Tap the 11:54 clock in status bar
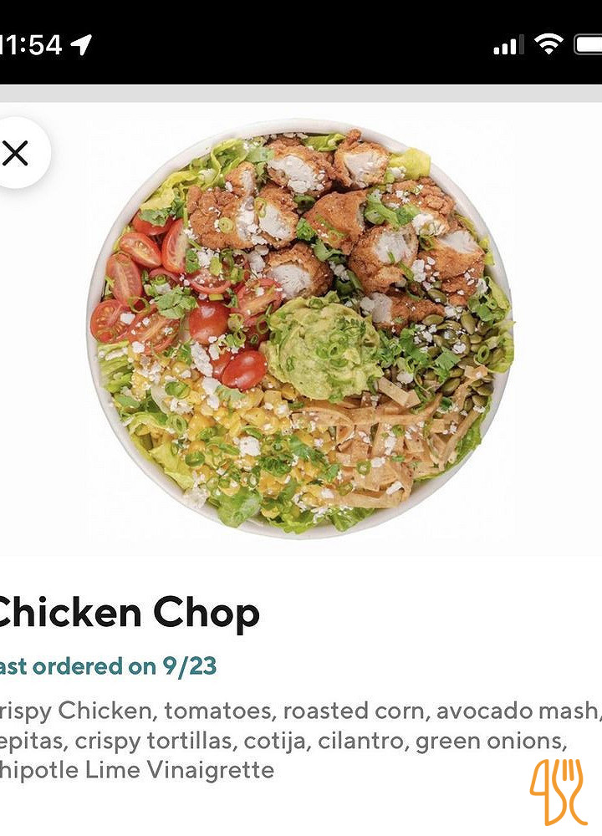602x836 pixels. click(31, 45)
